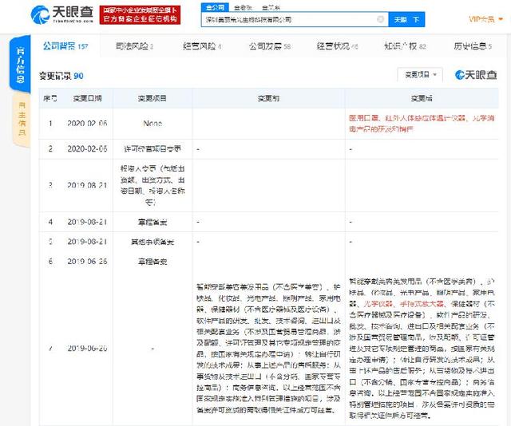Open the 司法风险 2 tab
The width and height of the screenshot is (511, 426).
[134, 46]
